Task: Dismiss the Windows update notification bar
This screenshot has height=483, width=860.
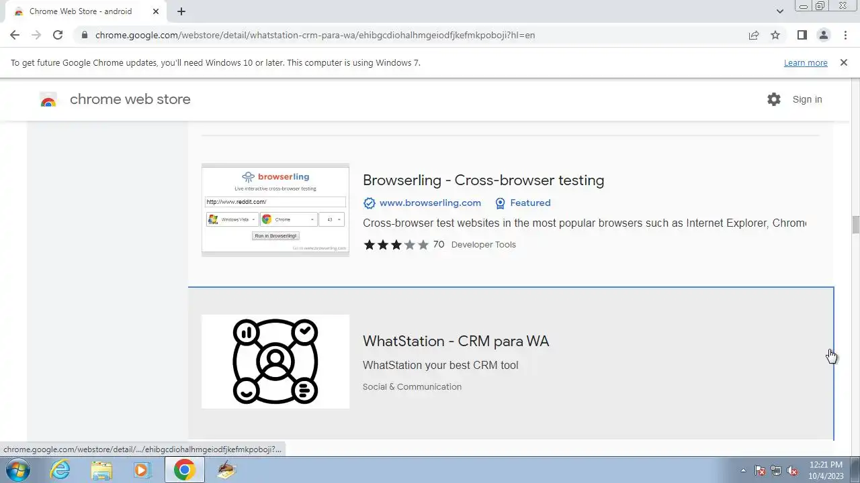Action: 844,62
